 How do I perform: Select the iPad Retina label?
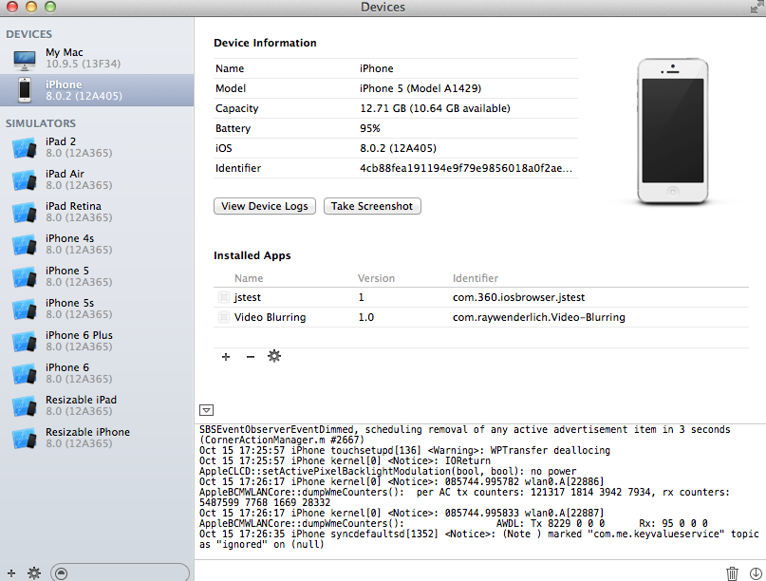click(x=73, y=206)
